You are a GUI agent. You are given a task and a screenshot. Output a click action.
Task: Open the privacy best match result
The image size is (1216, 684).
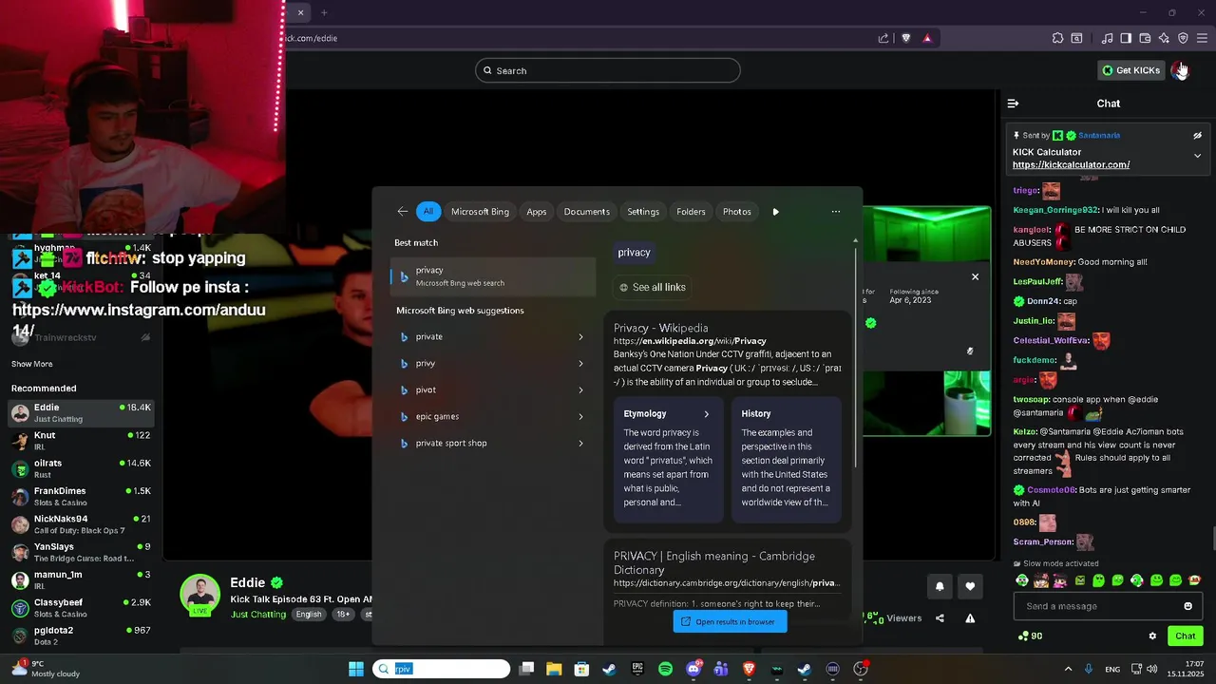pyautogui.click(x=493, y=275)
